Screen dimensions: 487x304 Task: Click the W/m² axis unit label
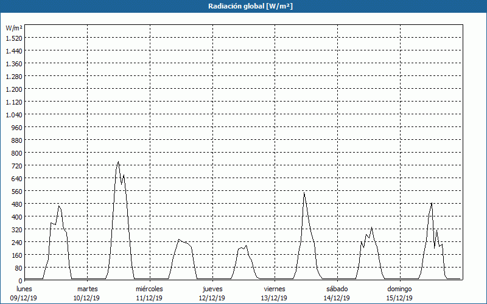[14, 28]
